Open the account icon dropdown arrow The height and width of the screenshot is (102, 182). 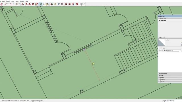pos(84,4)
